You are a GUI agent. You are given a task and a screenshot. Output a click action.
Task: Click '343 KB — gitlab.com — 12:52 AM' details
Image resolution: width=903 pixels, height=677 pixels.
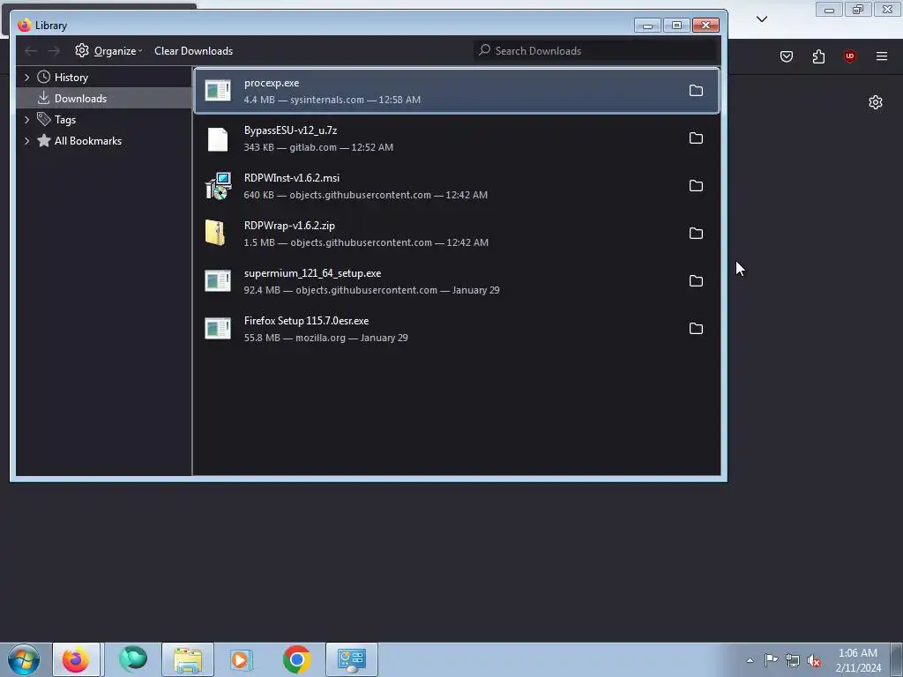point(318,147)
